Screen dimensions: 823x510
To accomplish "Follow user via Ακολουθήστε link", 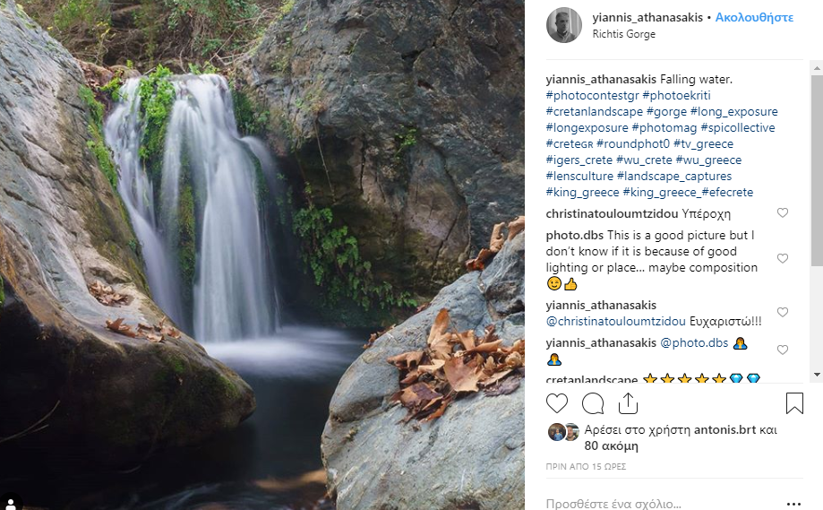I will (755, 17).
